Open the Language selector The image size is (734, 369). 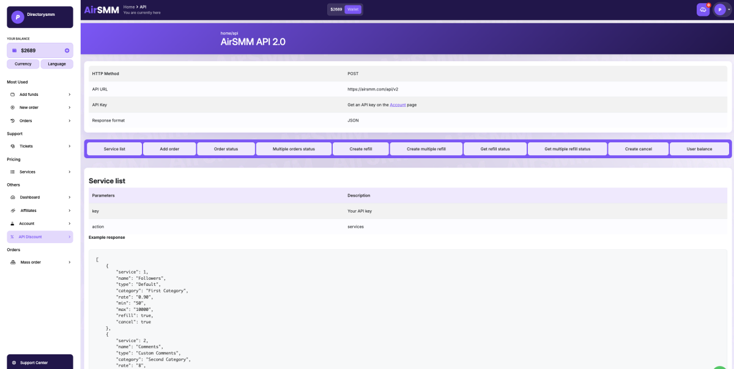click(57, 64)
